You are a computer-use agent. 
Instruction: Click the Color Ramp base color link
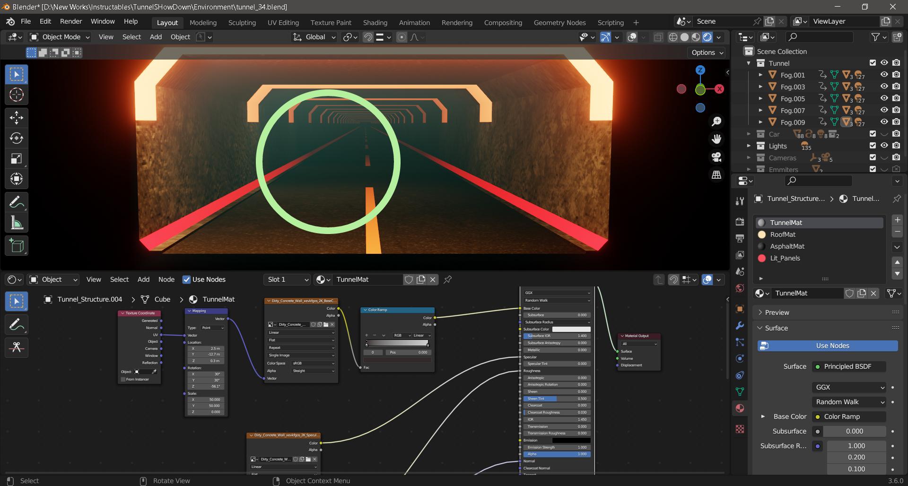(x=849, y=417)
